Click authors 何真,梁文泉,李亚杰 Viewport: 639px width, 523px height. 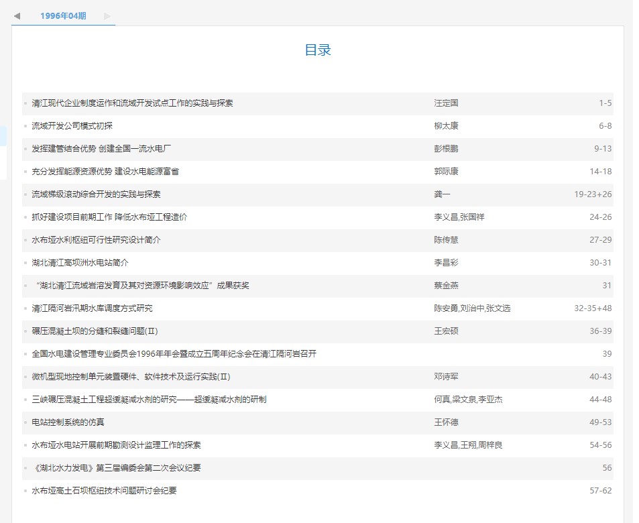468,400
